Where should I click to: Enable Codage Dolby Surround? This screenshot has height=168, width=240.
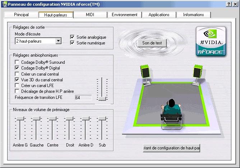click(17, 62)
